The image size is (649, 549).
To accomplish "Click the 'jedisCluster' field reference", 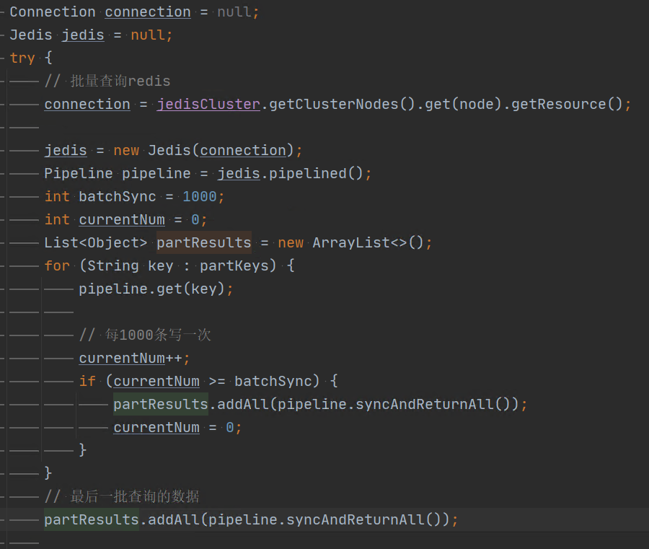I will pos(208,104).
